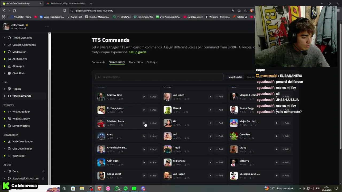Open the TTS Settings tab

[x=152, y=62]
